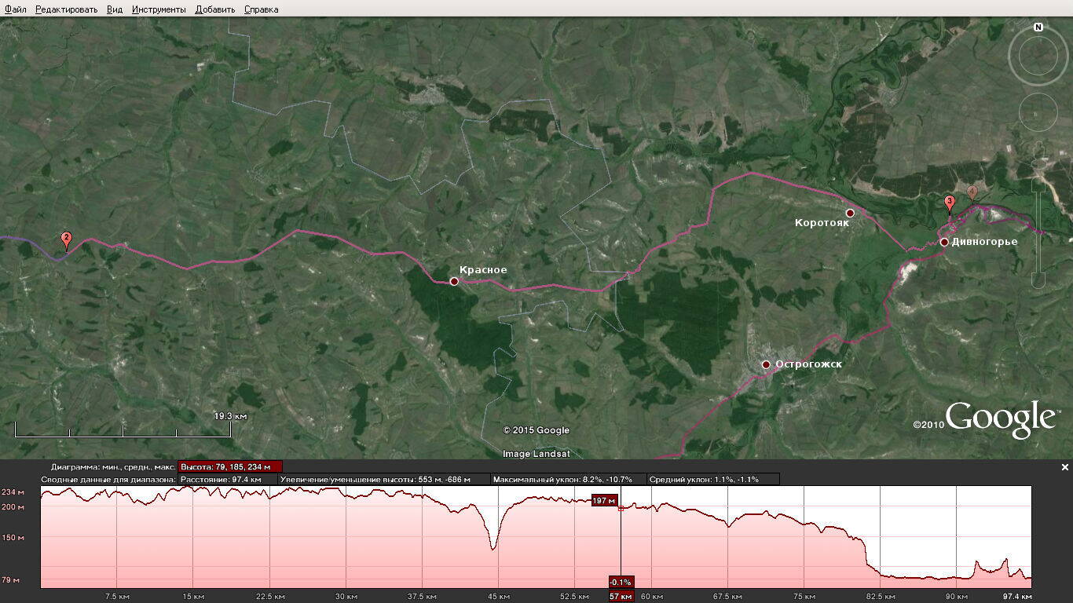1073x603 pixels.
Task: Select the faded placemark pin numbered 4
Action: click(972, 192)
